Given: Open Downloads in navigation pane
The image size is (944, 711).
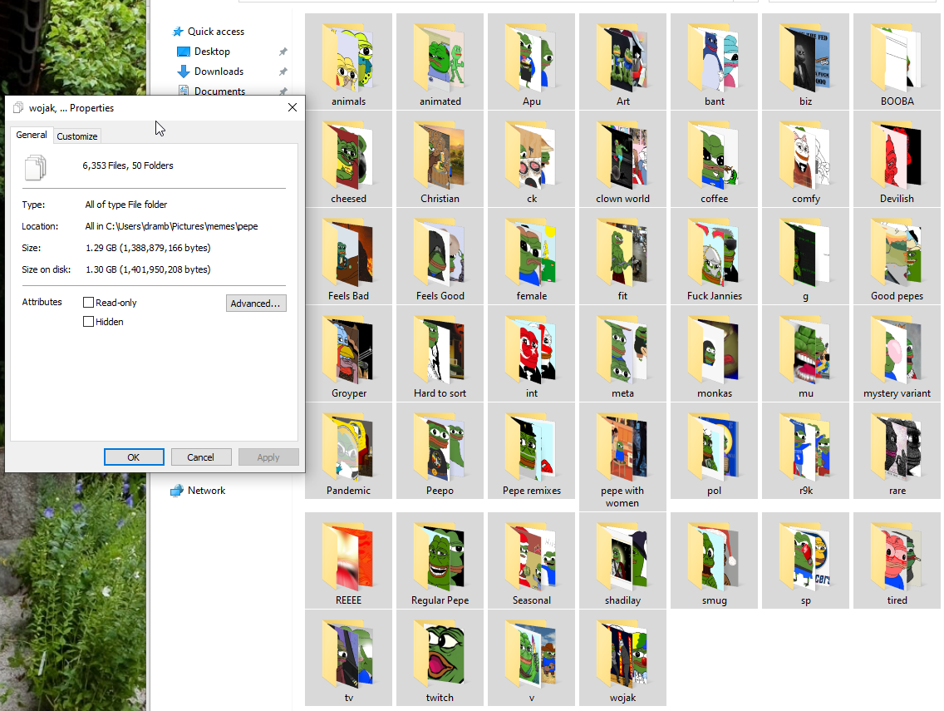Looking at the screenshot, I should click(x=211, y=72).
